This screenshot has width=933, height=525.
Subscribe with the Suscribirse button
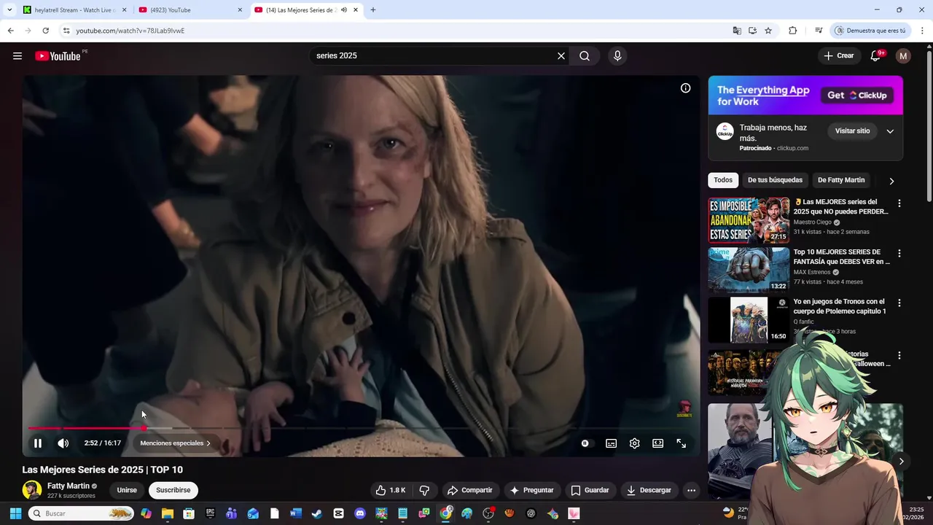click(x=173, y=490)
